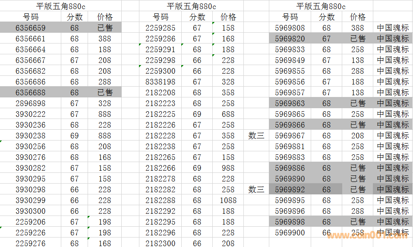Select the serial number 2259276 cell
Screen dimensions: 413x247
30,243
